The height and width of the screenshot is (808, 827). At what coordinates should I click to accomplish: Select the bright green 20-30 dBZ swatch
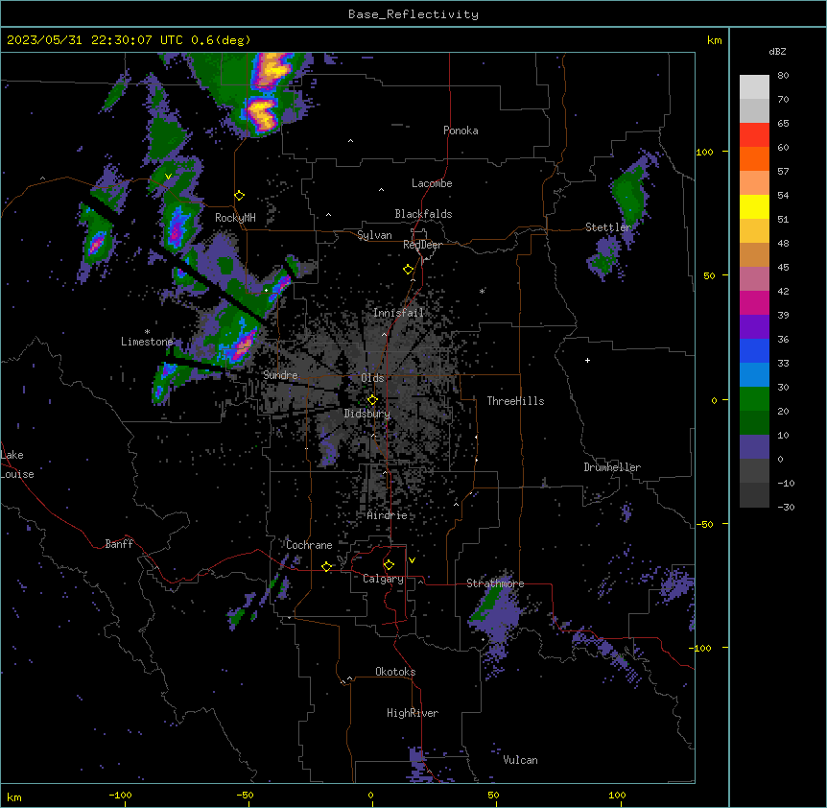point(754,399)
